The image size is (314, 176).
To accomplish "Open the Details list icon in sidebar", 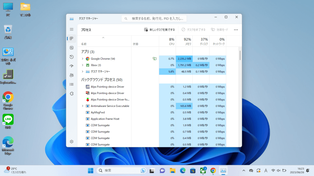I will click(71, 84).
